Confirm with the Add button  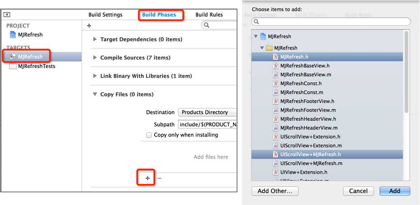(x=395, y=191)
